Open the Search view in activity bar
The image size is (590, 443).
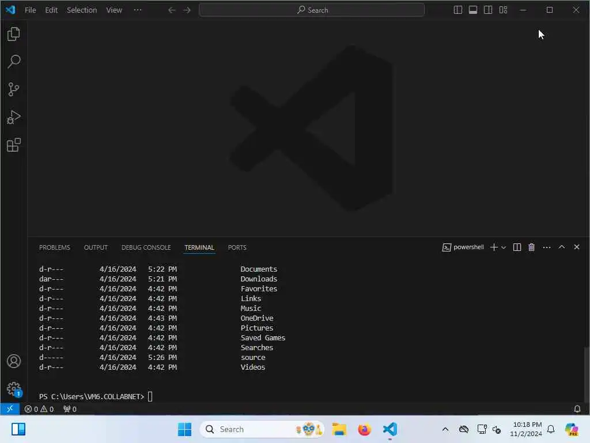[14, 61]
